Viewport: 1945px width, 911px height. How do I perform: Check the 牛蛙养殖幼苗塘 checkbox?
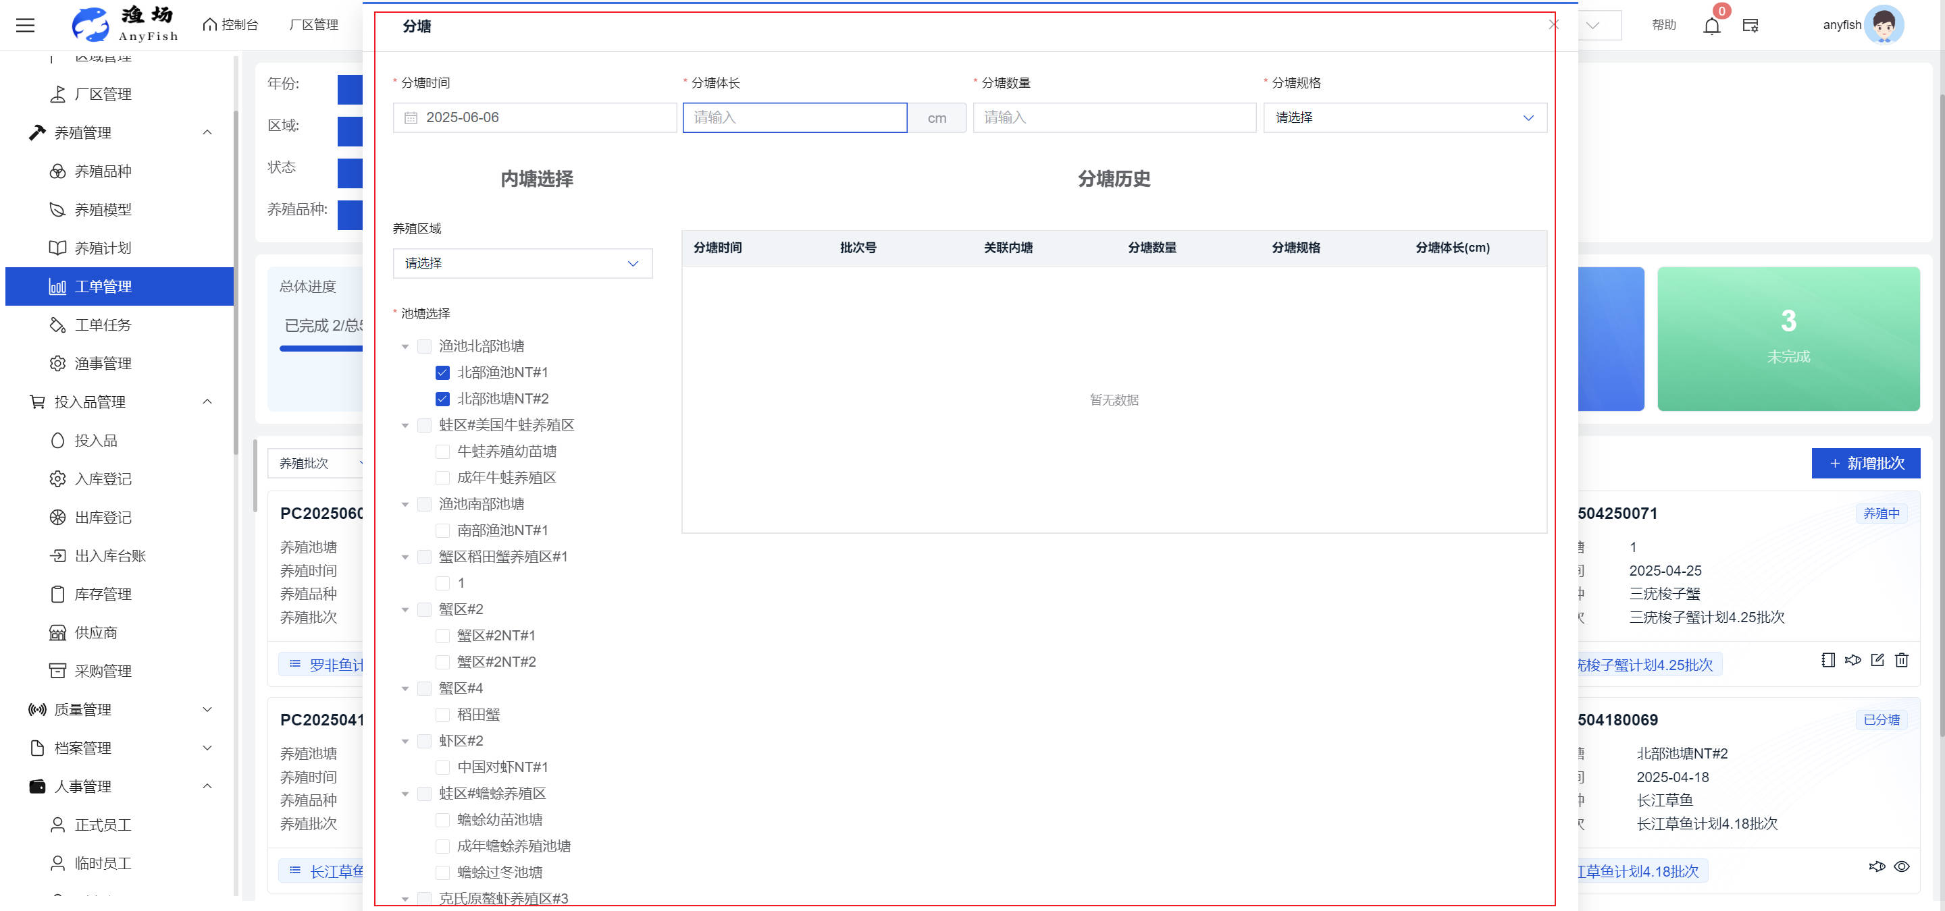(442, 451)
